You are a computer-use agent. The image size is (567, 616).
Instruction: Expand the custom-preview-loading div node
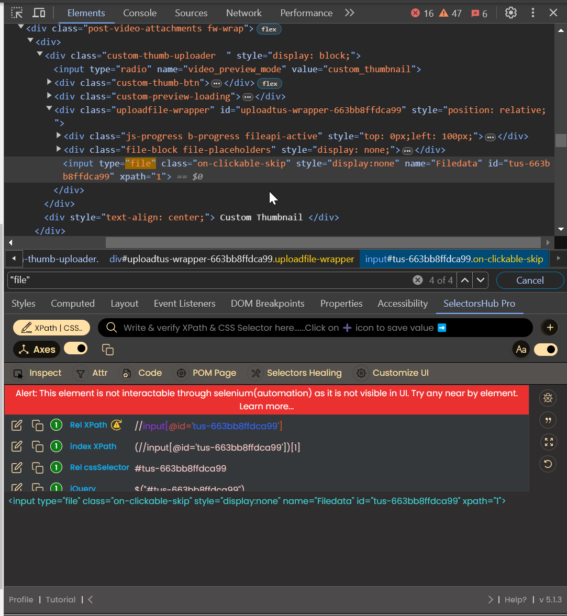pyautogui.click(x=49, y=95)
